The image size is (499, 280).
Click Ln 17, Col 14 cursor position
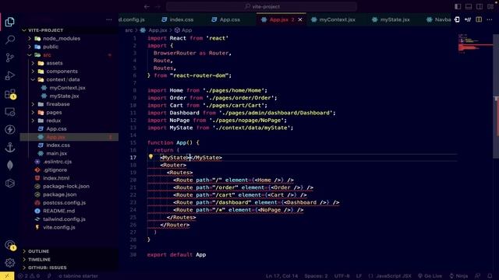[x=282, y=276]
